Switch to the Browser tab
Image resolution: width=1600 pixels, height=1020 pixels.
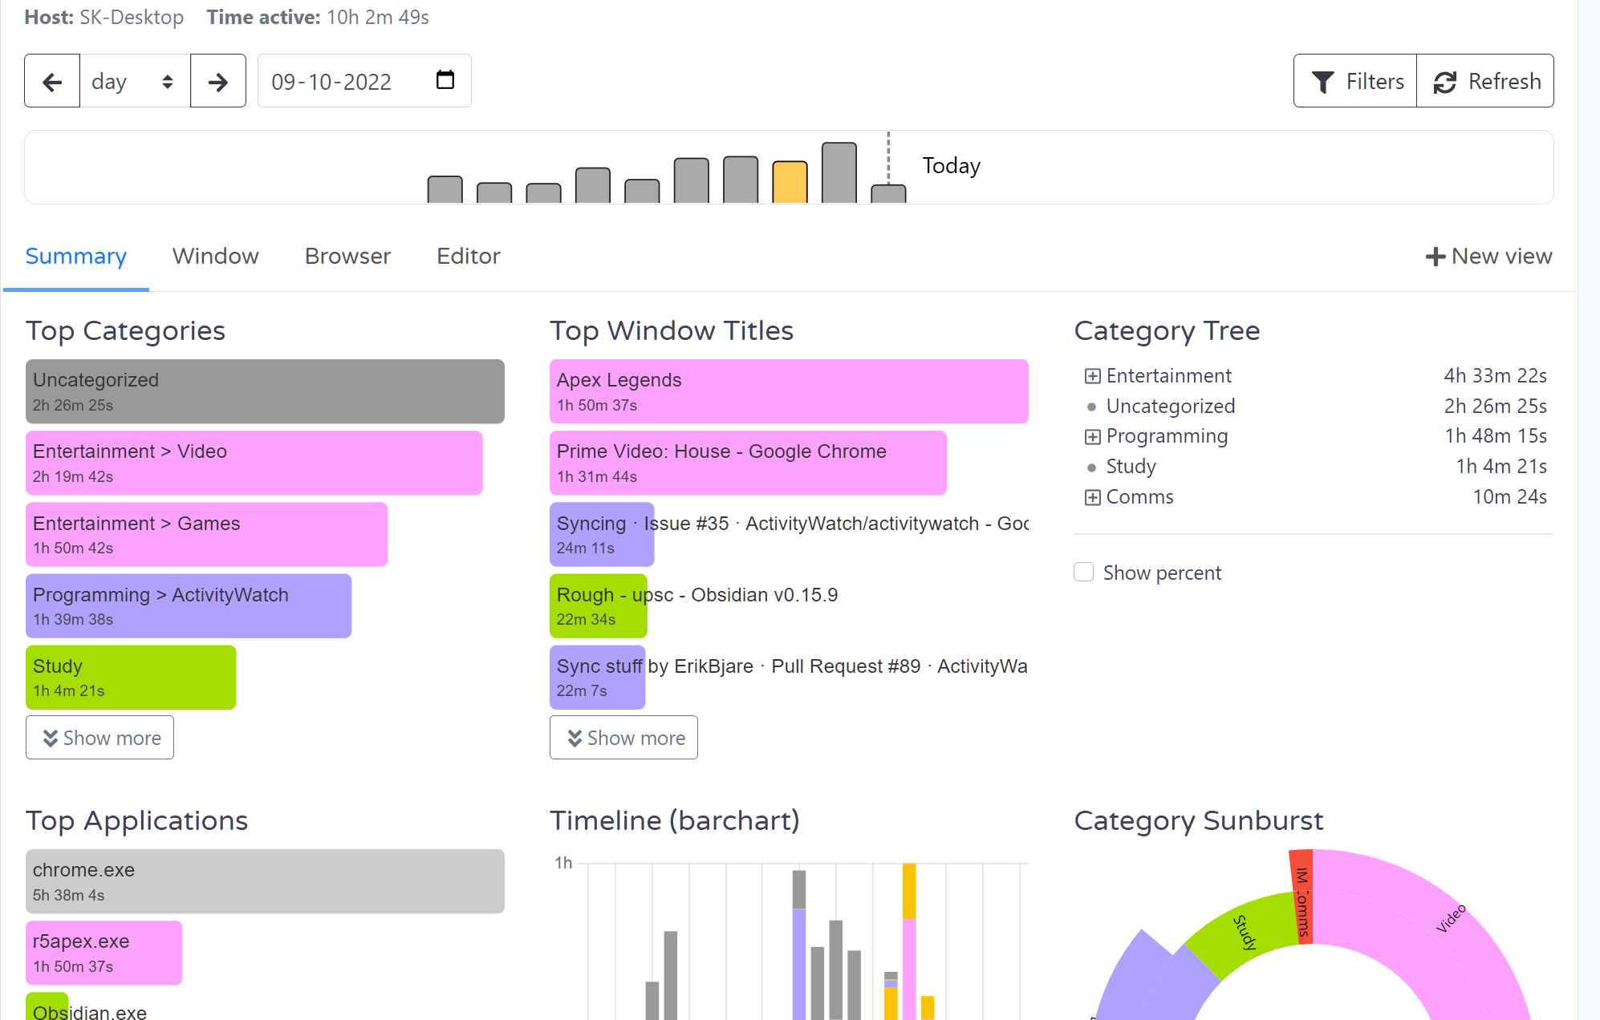tap(347, 257)
